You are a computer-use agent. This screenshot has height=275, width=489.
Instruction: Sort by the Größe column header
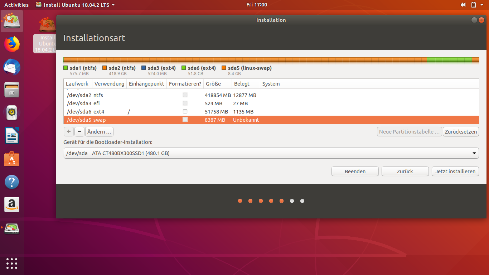217,84
